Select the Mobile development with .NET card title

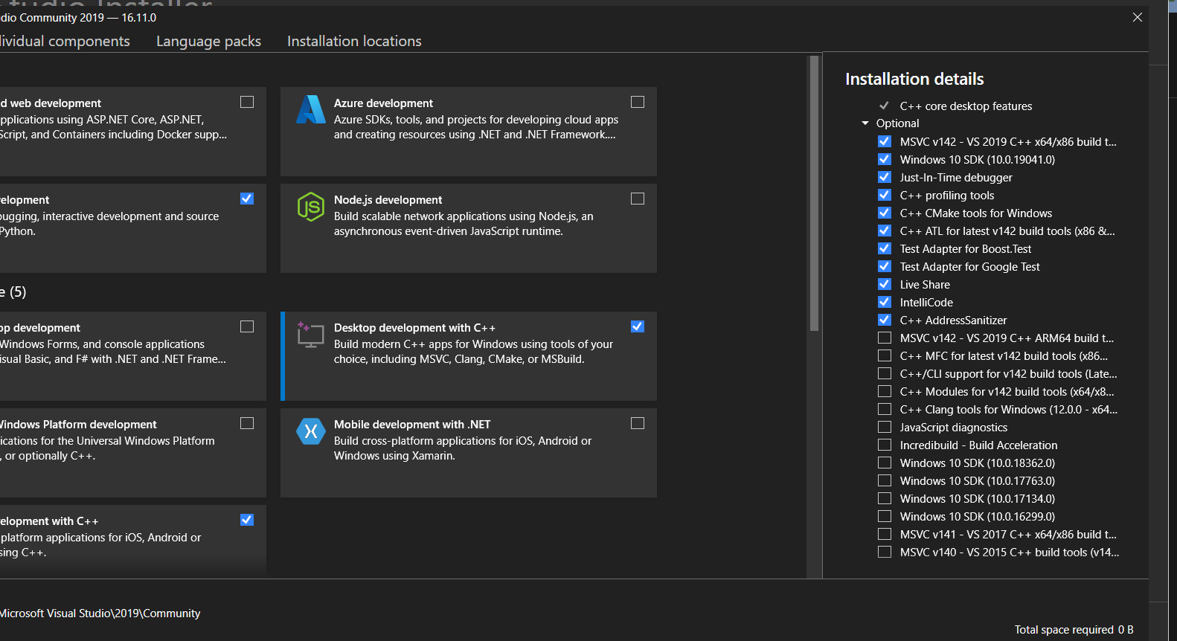(x=412, y=425)
